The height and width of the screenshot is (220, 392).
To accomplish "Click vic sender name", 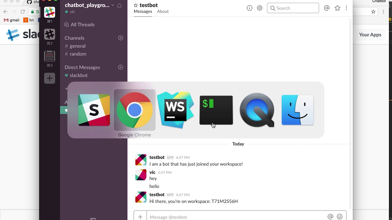I will point(153,172).
